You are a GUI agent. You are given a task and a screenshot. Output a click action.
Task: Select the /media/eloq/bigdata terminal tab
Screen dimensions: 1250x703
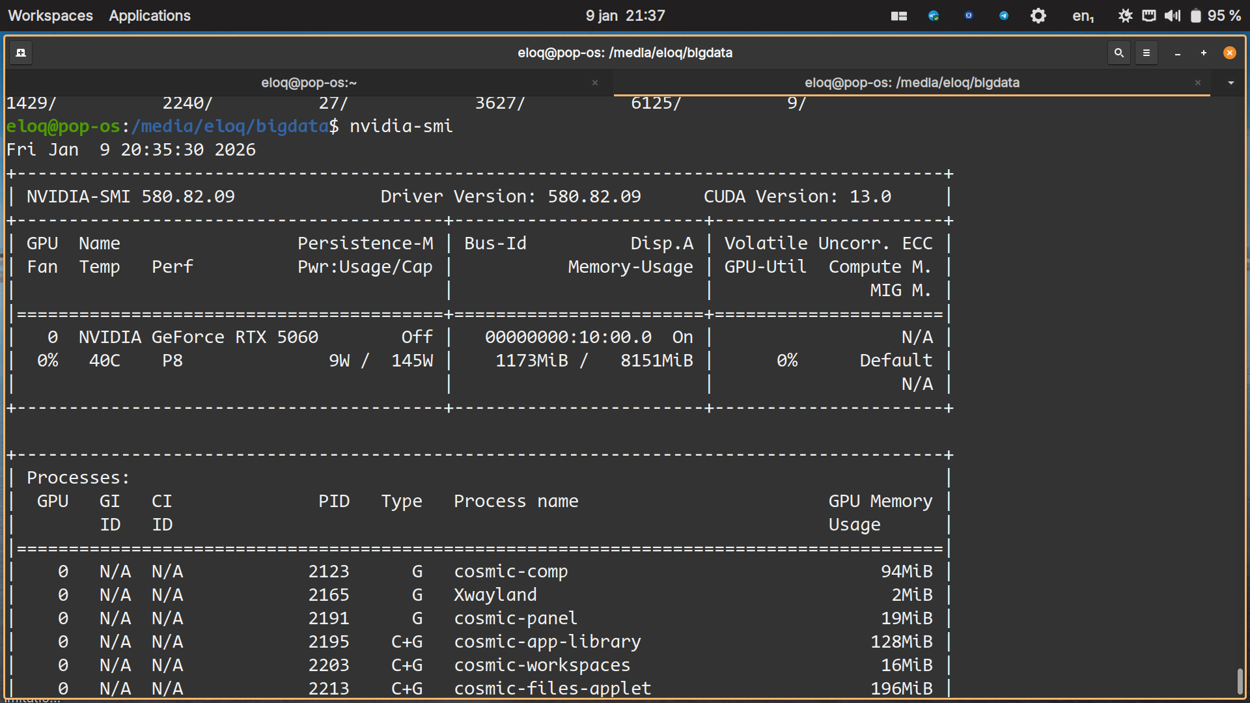click(911, 83)
